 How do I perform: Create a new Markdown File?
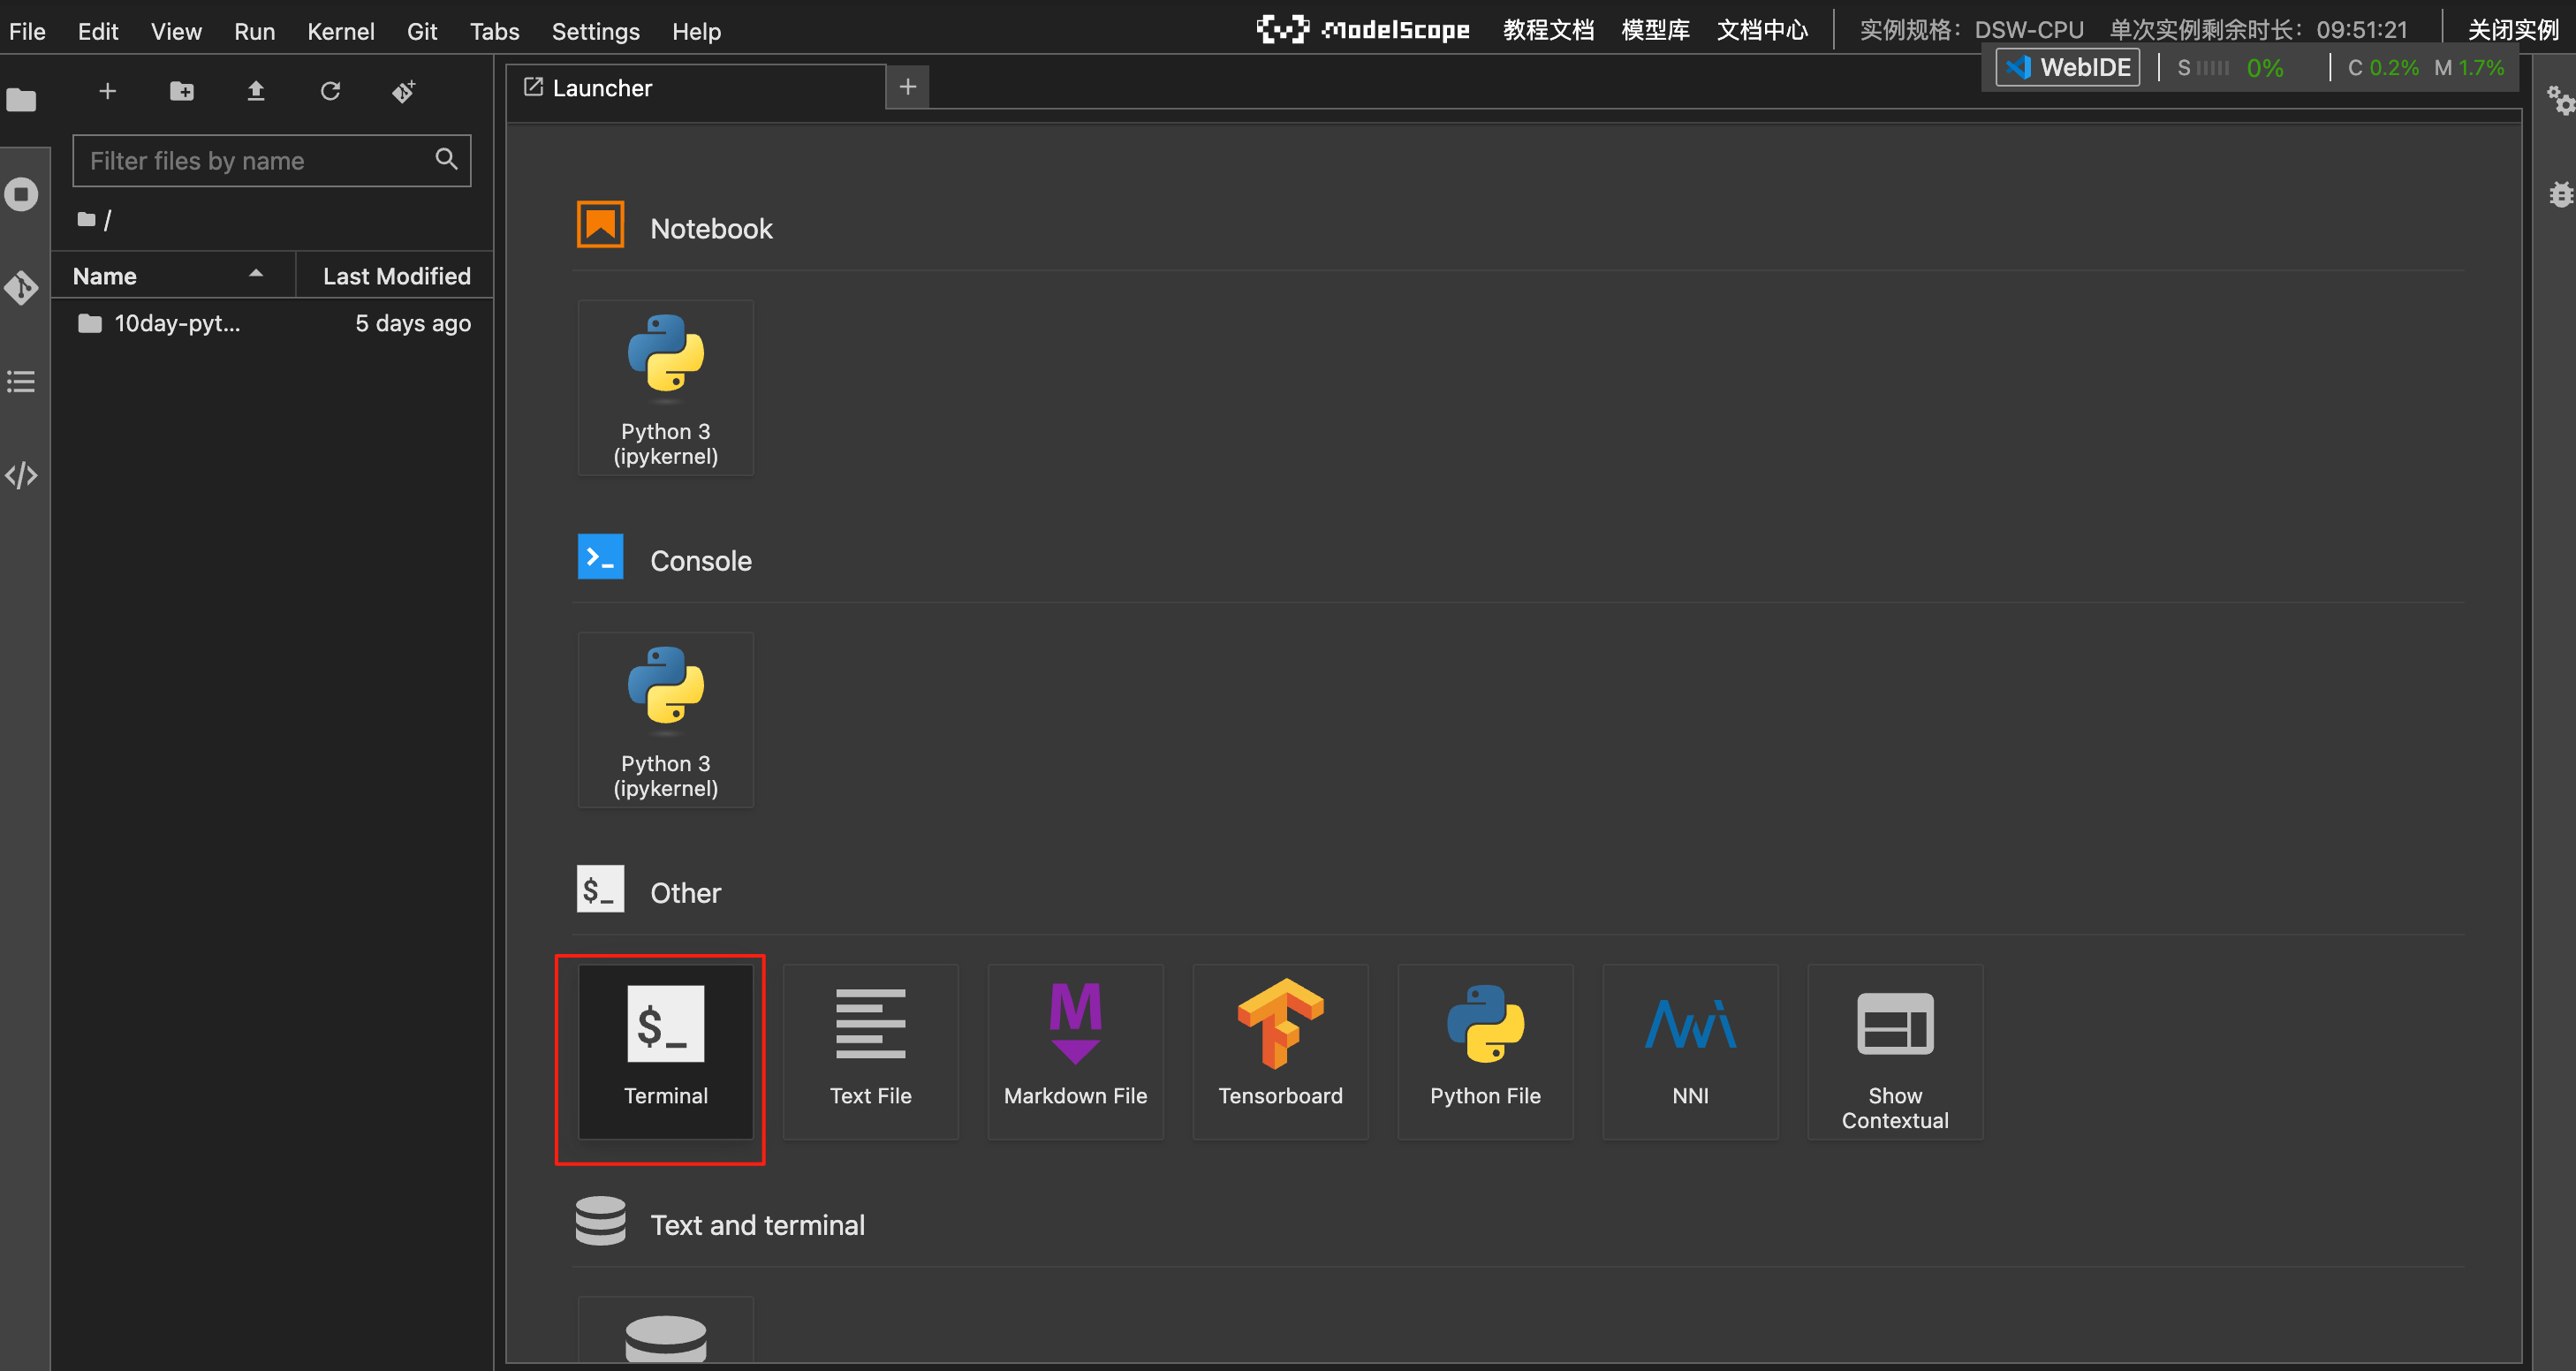click(1075, 1050)
